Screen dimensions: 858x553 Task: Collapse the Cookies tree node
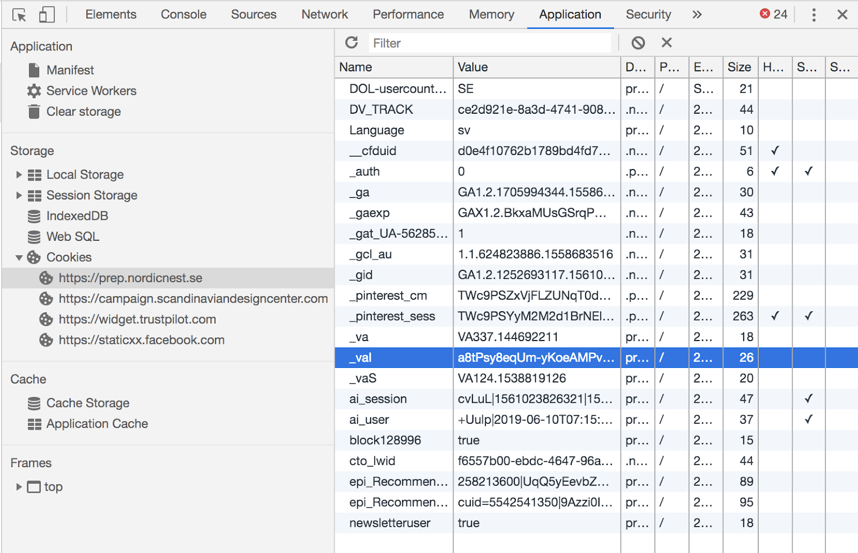coord(19,257)
